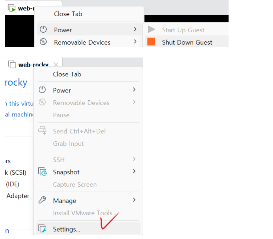This screenshot has height=239, width=273.
Task: Select the web- tab label in upper screenshot
Action: 26,8
